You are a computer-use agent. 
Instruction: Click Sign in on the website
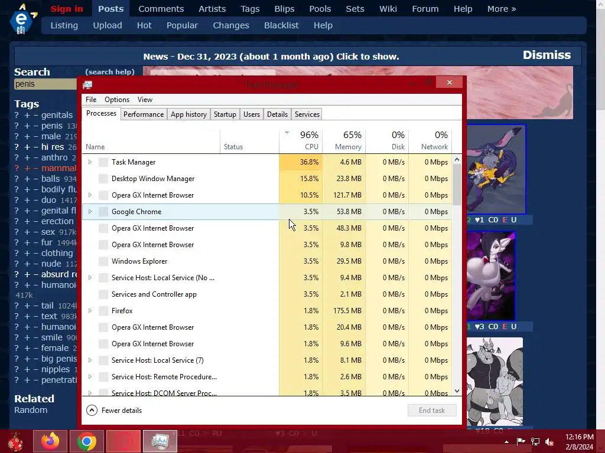(x=67, y=9)
